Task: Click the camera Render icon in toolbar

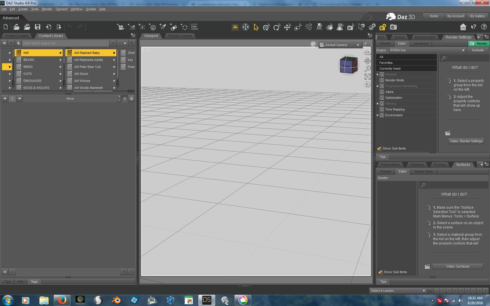Action: coord(393,27)
